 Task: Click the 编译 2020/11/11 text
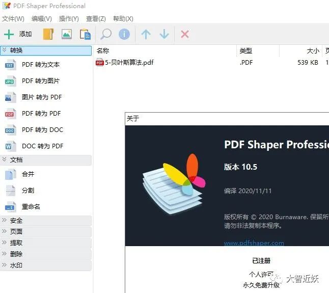tap(248, 191)
